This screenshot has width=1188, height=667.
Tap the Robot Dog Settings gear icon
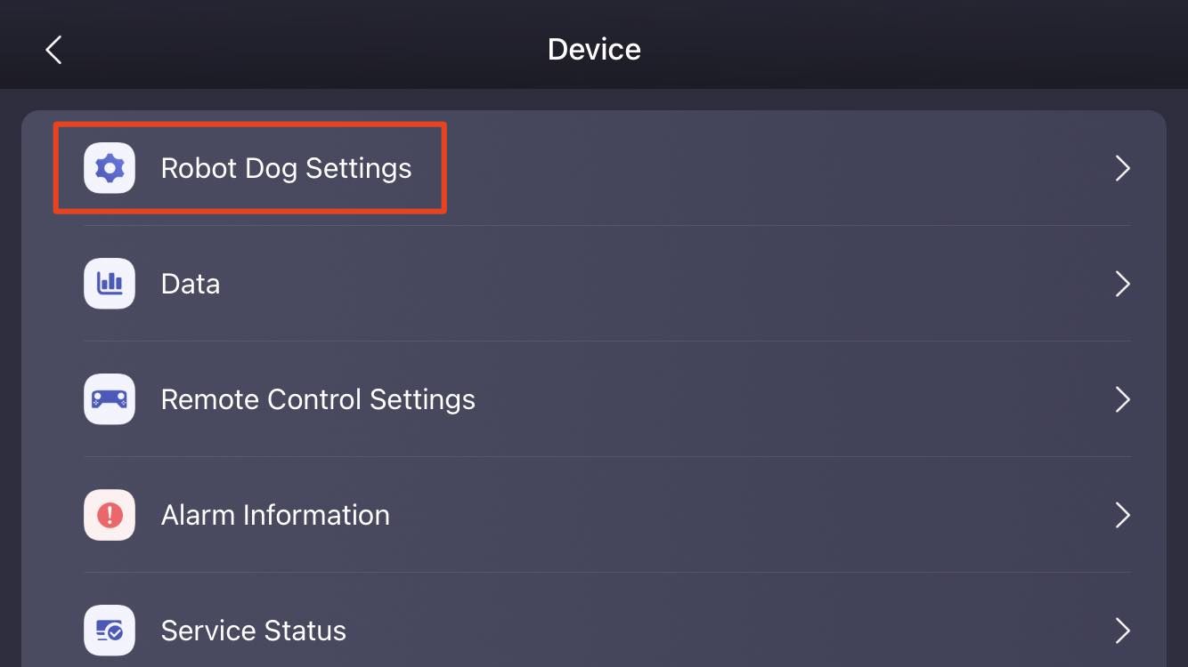(110, 168)
